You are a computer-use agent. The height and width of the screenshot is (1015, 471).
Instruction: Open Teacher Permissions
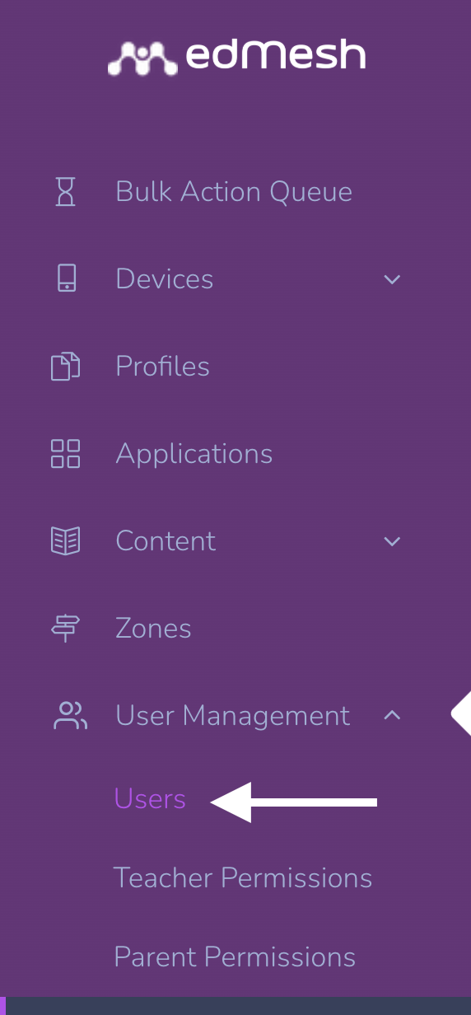(243, 878)
